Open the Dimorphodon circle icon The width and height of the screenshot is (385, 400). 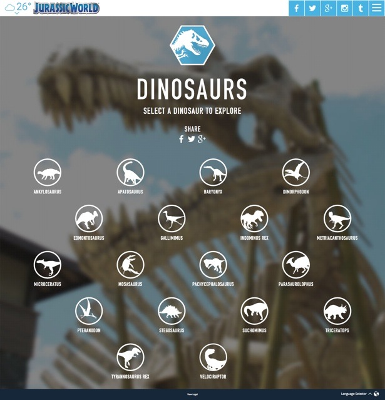click(x=296, y=172)
